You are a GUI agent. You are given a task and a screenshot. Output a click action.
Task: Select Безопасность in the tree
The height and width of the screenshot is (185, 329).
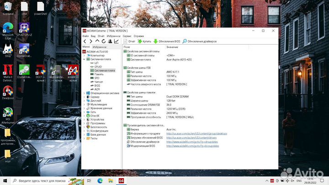(99, 127)
